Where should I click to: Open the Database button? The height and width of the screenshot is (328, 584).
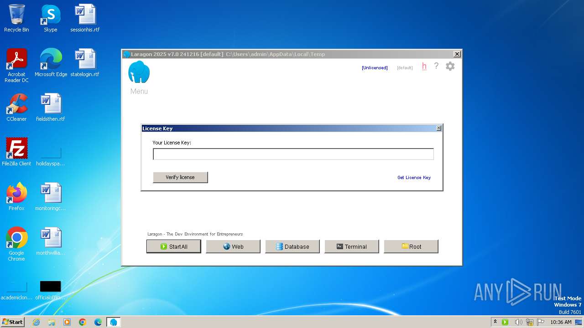[292, 246]
